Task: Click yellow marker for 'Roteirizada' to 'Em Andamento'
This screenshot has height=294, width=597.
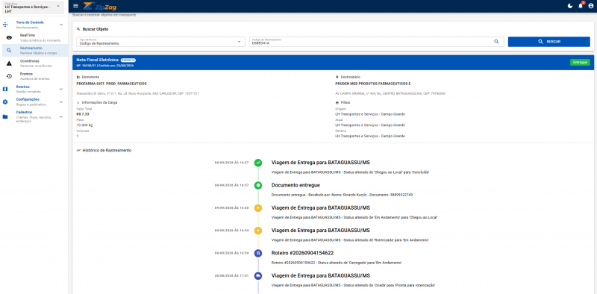Action: [258, 231]
